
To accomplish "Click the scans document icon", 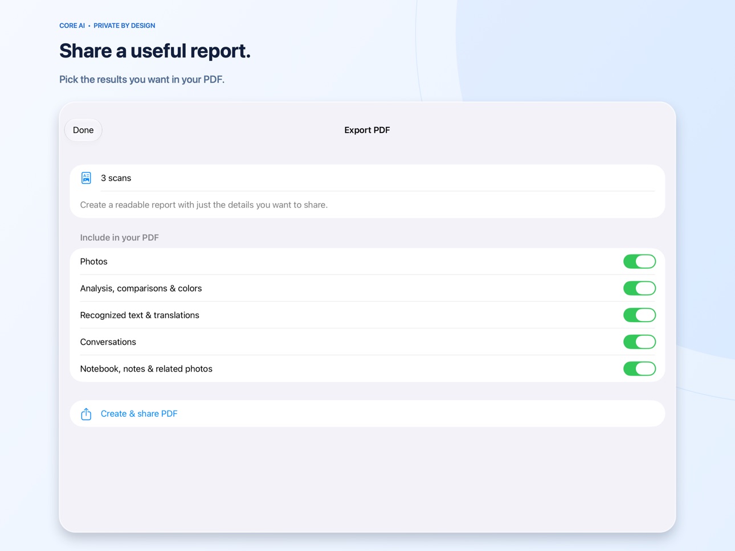I will (86, 178).
